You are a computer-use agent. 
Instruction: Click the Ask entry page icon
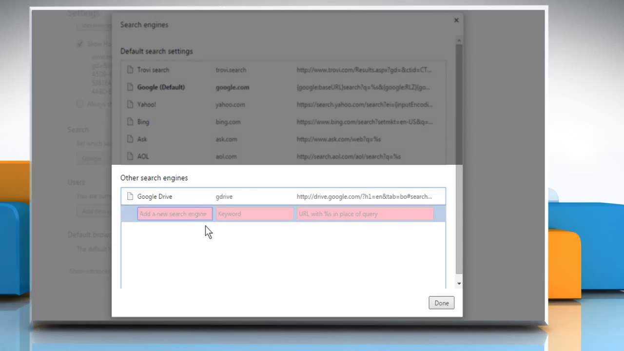(130, 139)
